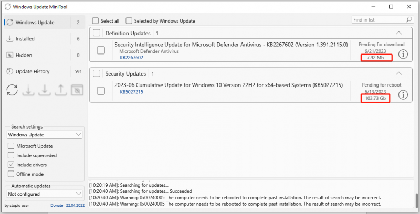
Task: Switch to the Update History tab
Action: click(45, 71)
